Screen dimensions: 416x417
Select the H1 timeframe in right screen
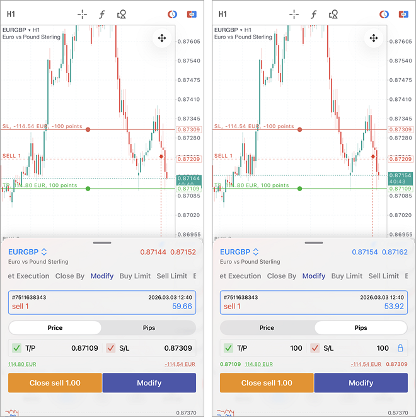tap(222, 14)
